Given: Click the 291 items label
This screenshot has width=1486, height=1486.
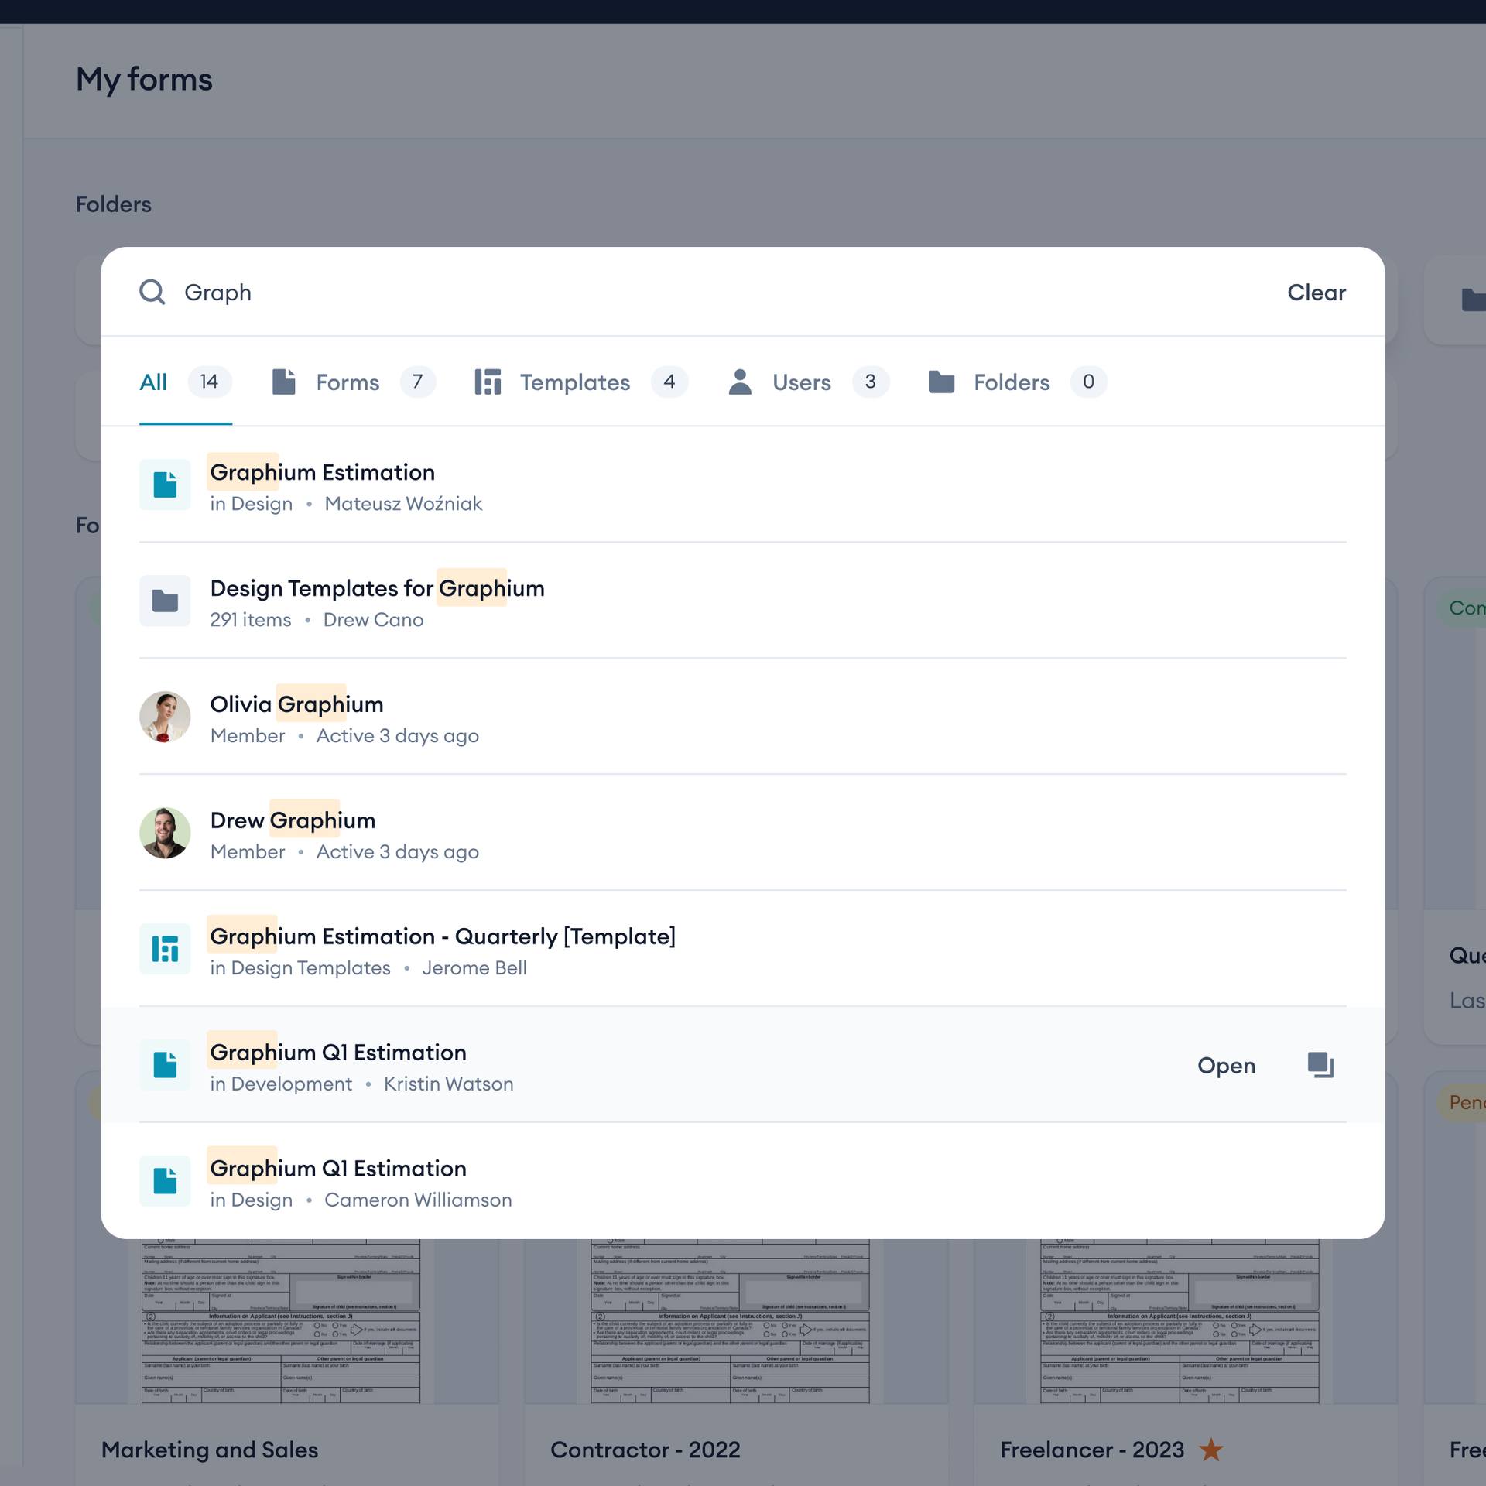Looking at the screenshot, I should (x=251, y=620).
